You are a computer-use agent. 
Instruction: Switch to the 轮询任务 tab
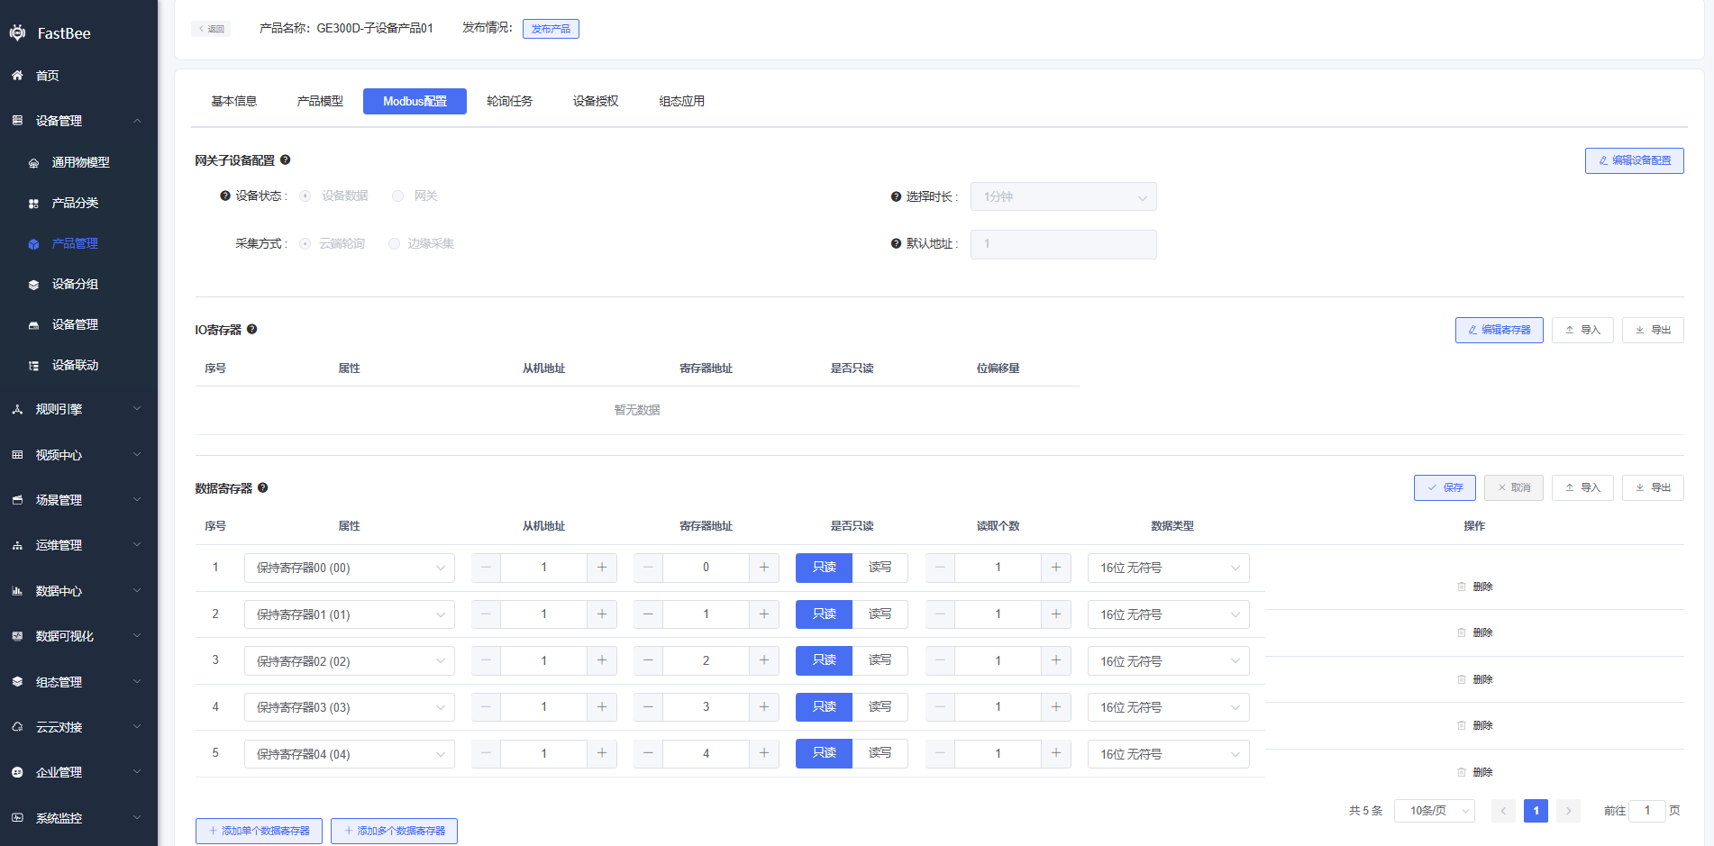point(509,101)
